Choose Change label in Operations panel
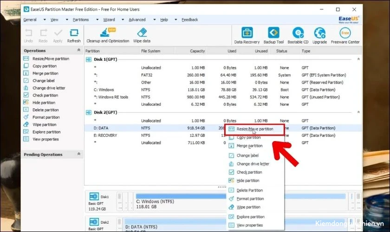This screenshot has width=390, height=232. pos(44,81)
